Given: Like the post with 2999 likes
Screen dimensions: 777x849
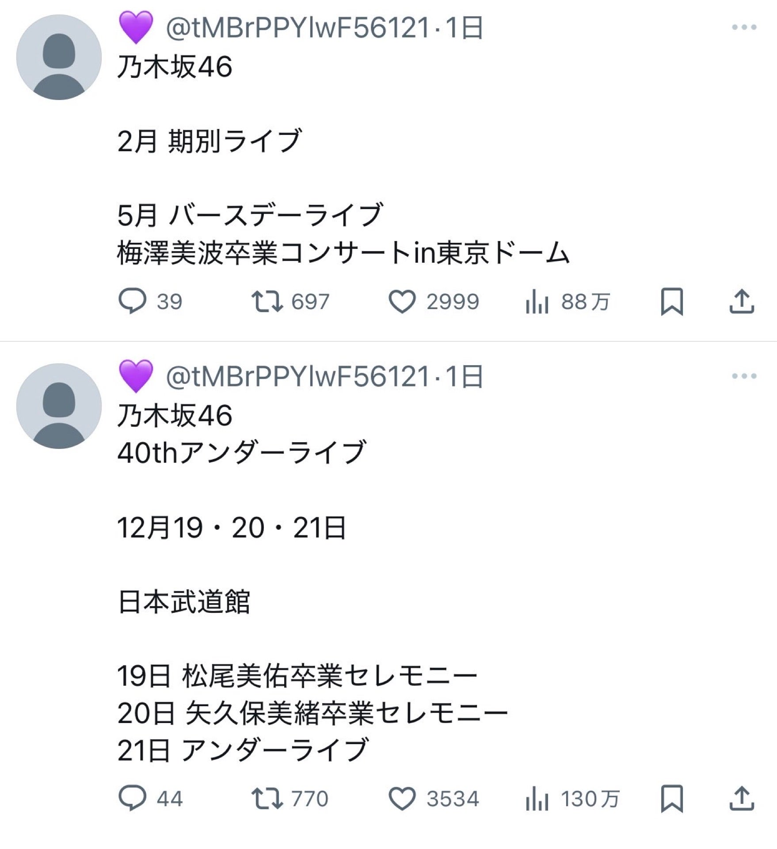Looking at the screenshot, I should point(402,302).
